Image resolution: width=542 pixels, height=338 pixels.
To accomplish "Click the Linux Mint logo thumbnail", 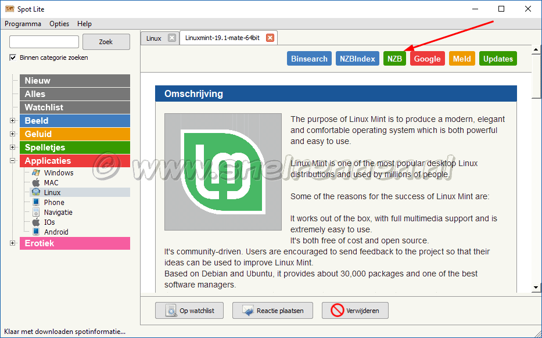I will 223,172.
